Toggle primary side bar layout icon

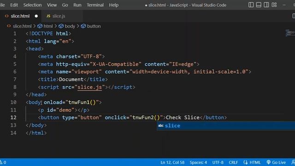(x=251, y=5)
